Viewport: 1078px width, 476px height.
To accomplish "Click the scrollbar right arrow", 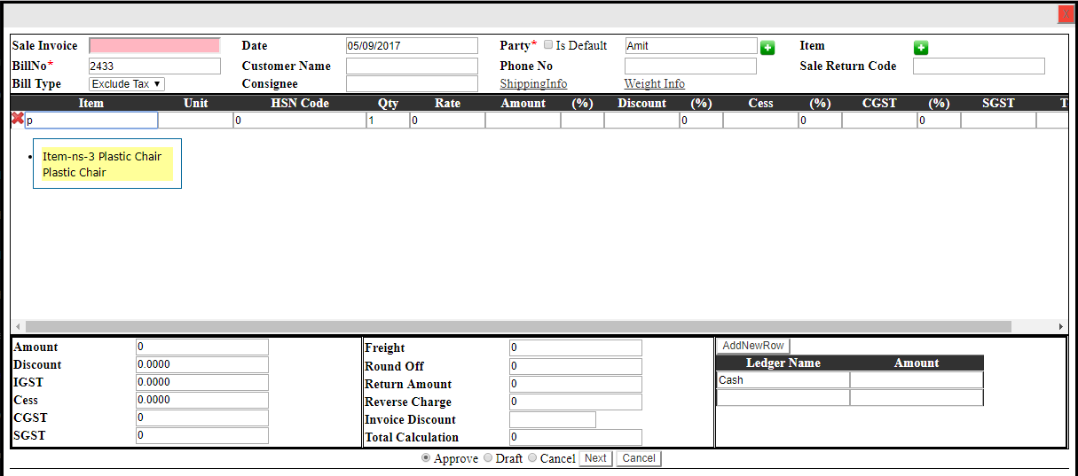I will click(x=1060, y=326).
